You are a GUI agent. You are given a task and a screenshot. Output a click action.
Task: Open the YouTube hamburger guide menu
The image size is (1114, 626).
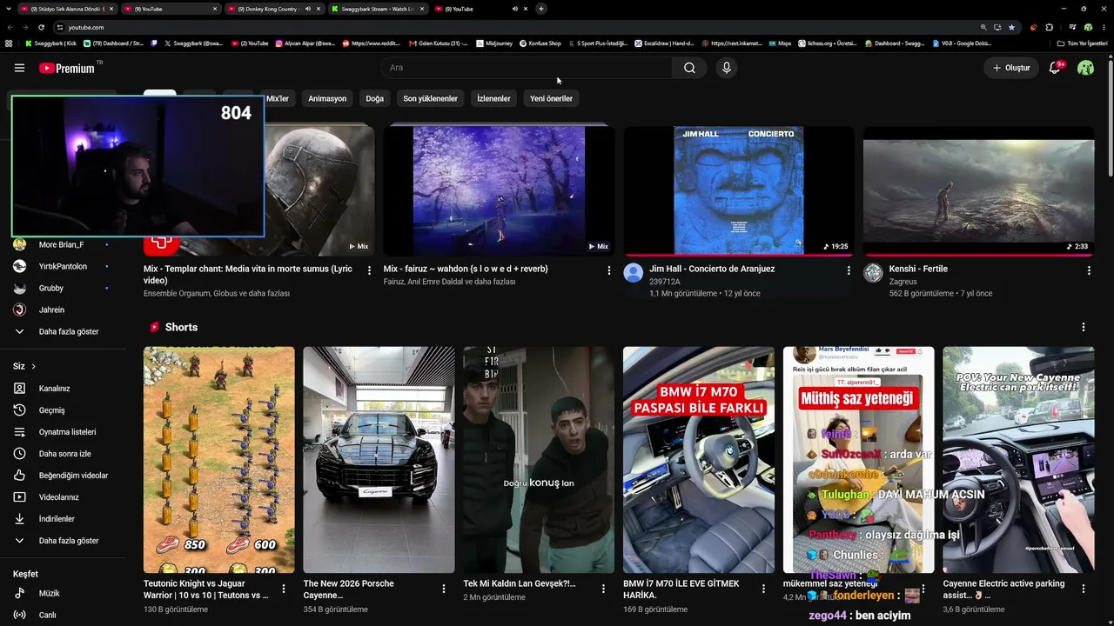pos(19,68)
